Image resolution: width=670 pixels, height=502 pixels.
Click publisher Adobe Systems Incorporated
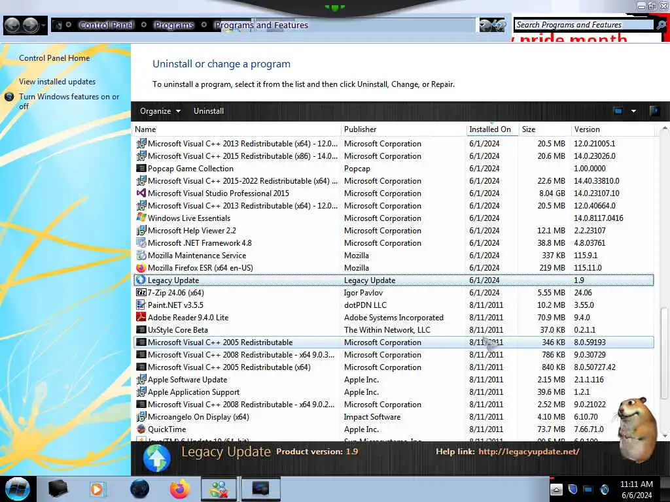point(393,317)
